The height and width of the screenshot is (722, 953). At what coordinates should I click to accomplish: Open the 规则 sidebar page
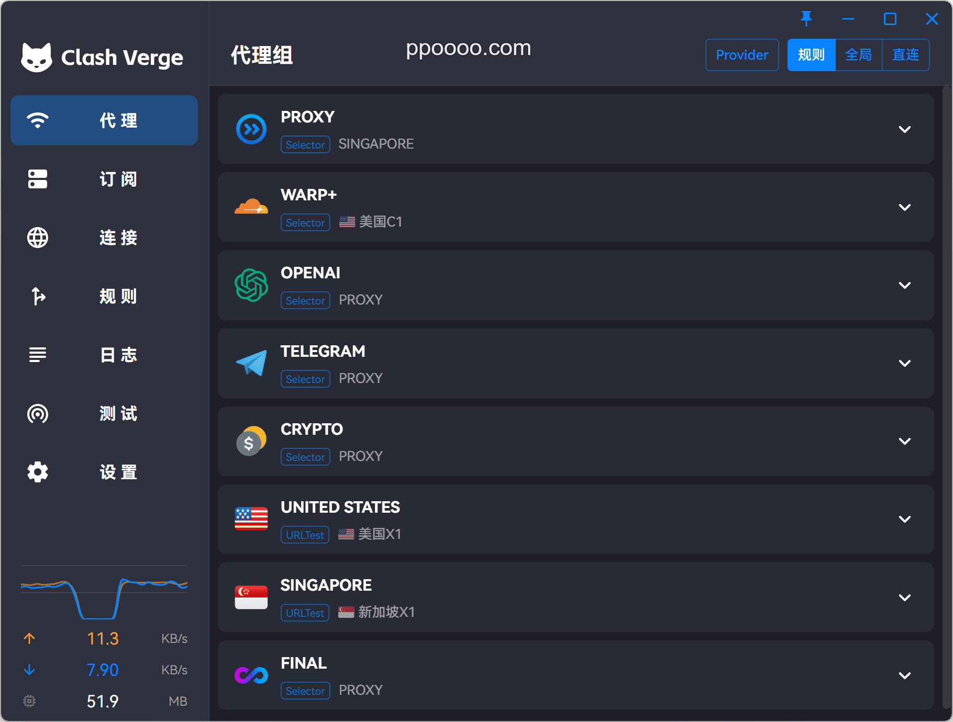(104, 296)
